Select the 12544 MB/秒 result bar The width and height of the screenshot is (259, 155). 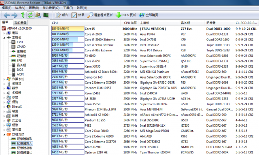click(68, 45)
